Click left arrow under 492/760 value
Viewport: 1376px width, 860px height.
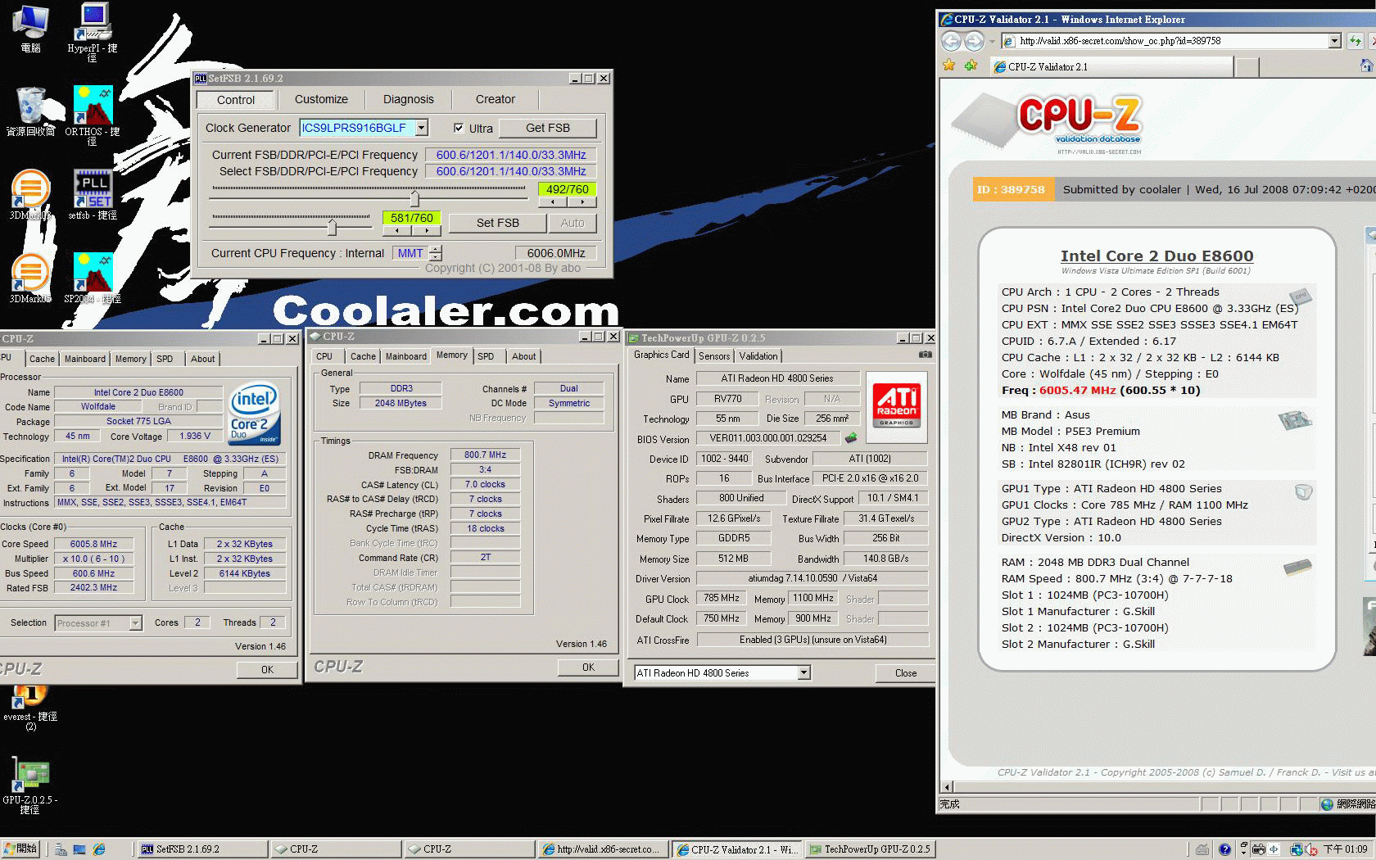pos(552,201)
